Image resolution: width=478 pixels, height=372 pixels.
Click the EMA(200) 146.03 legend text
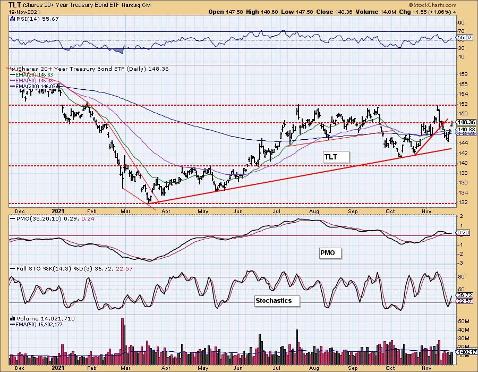coord(36,87)
